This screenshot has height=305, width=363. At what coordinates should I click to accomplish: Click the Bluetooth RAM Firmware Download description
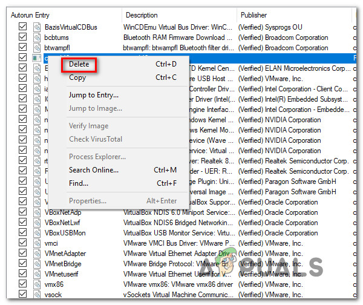[x=177, y=38]
